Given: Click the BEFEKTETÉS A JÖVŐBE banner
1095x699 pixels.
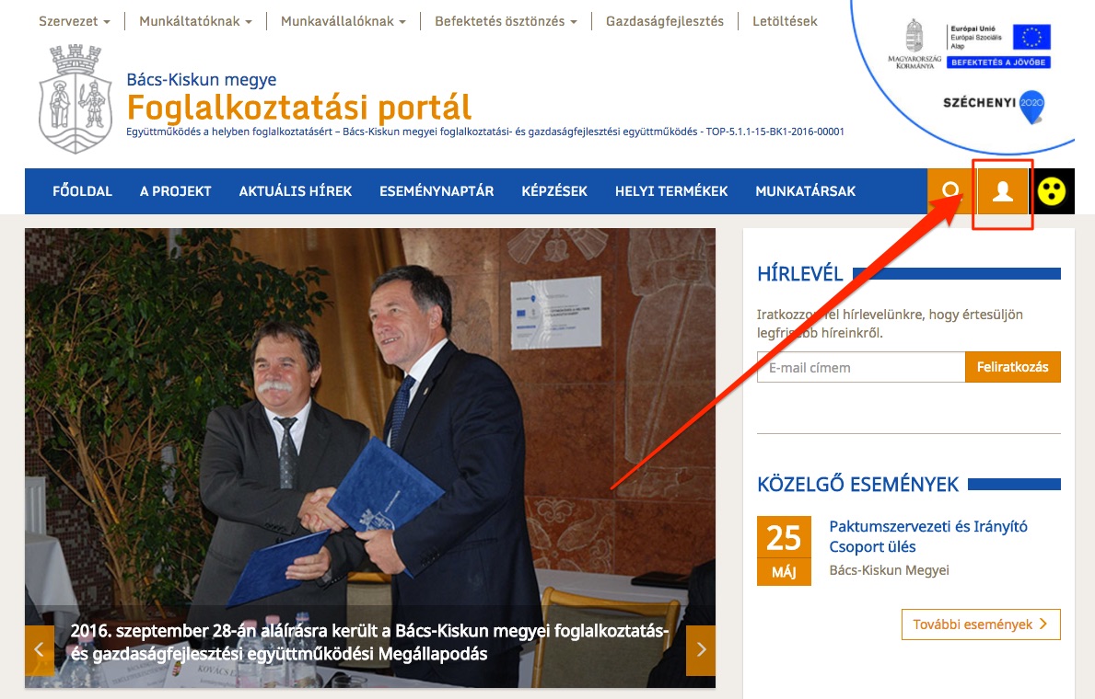Looking at the screenshot, I should pyautogui.click(x=998, y=63).
